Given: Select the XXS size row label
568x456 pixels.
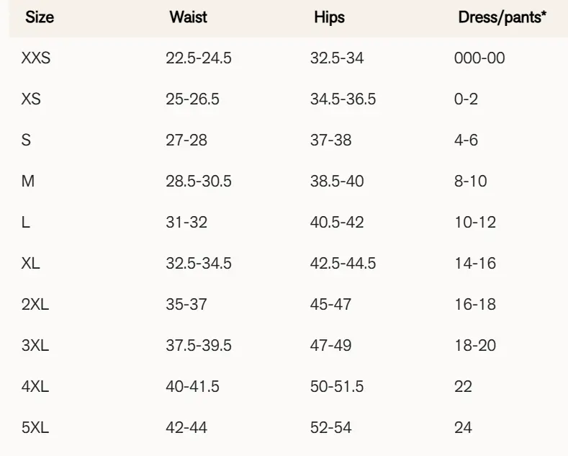Looking at the screenshot, I should pyautogui.click(x=36, y=58).
